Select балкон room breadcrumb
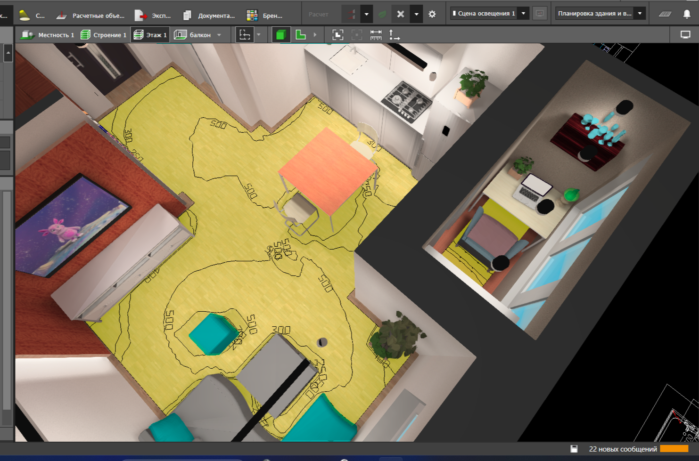The height and width of the screenshot is (461, 699). tap(192, 35)
